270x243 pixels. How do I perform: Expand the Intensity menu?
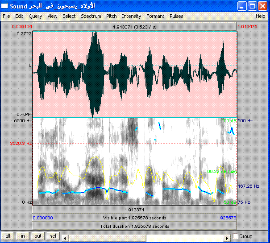(131, 16)
